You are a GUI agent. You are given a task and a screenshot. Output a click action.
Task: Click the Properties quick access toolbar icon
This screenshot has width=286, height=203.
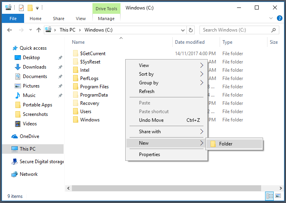pos(21,8)
